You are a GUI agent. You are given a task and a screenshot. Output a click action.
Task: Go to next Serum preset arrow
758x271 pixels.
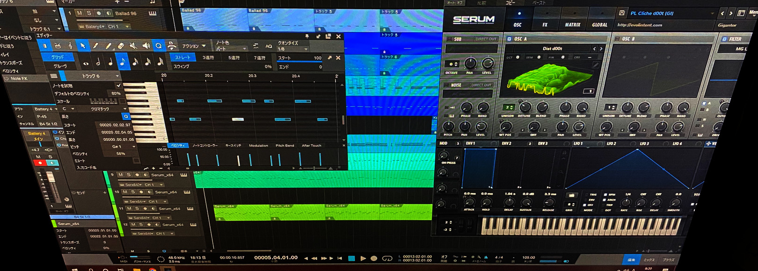[x=731, y=14]
